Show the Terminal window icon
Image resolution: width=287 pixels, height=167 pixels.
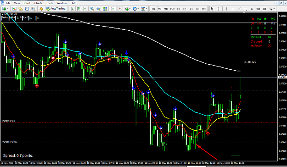click(x=27, y=9)
